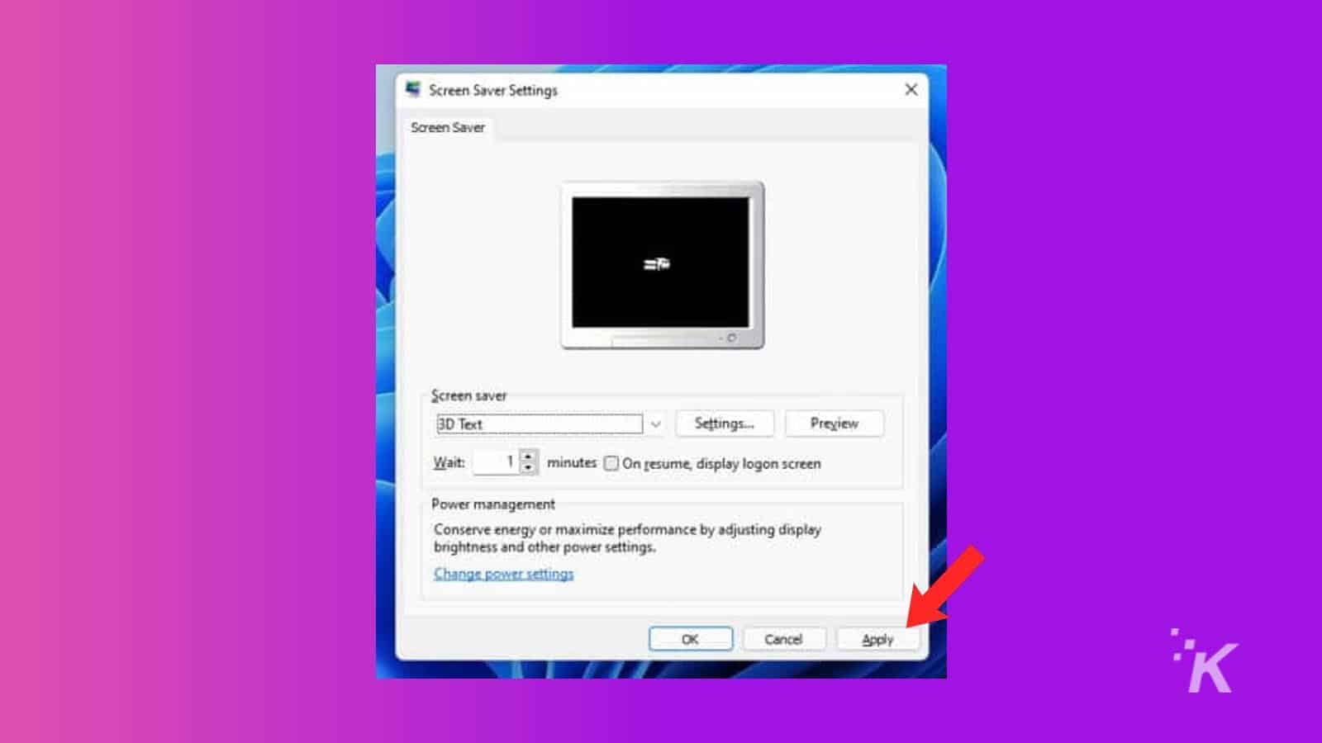Click the monitor preview icon in the dialog
The height and width of the screenshot is (743, 1322).
[x=660, y=264]
